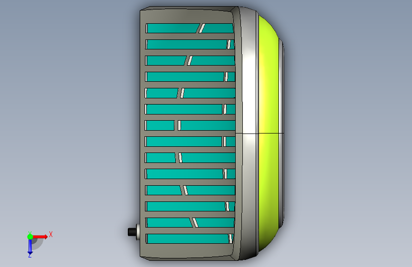Select the yellow-green dome surface of the model

(268, 133)
